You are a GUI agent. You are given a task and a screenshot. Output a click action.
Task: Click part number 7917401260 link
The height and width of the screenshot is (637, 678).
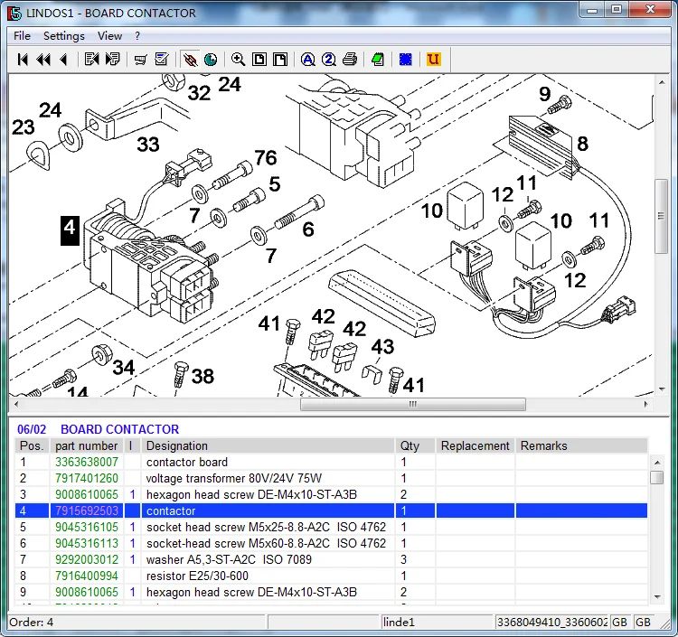coord(86,478)
